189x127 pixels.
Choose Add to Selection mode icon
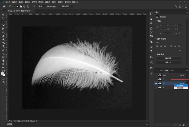pos(21,7)
